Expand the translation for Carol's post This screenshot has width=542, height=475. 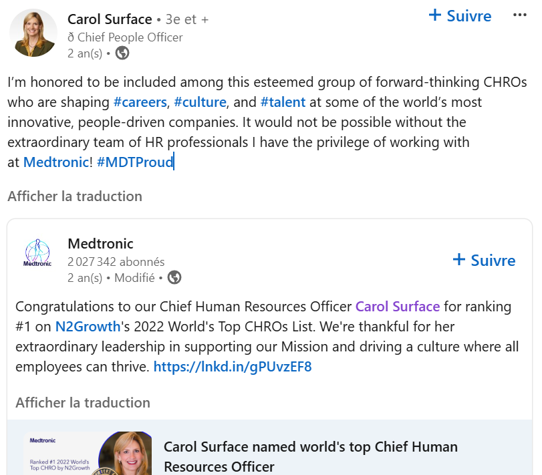[x=75, y=196]
